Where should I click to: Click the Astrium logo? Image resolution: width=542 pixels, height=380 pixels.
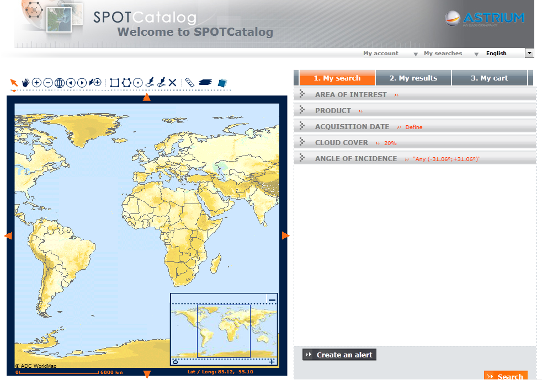(485, 18)
